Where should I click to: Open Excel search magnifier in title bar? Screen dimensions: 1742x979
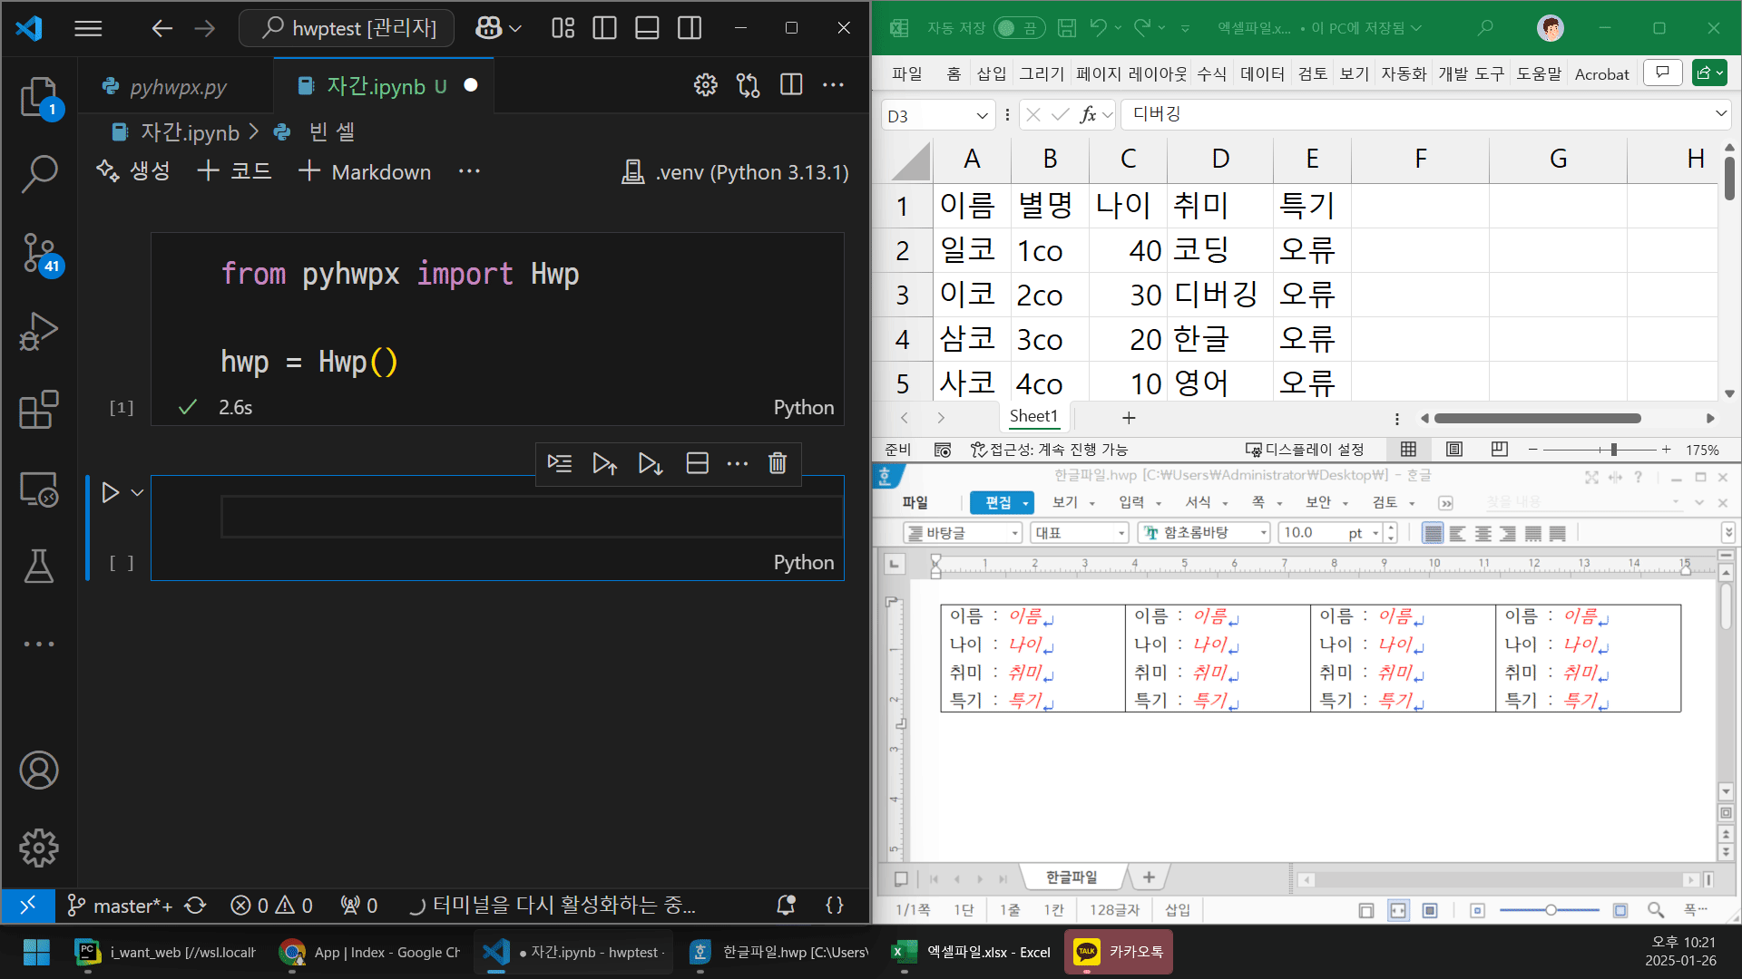(x=1485, y=28)
